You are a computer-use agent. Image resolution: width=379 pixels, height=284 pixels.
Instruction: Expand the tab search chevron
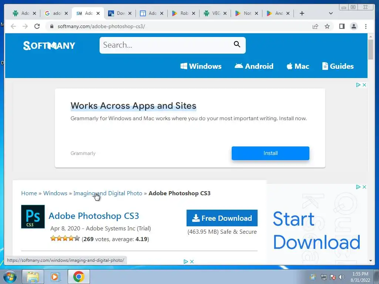[x=331, y=13]
